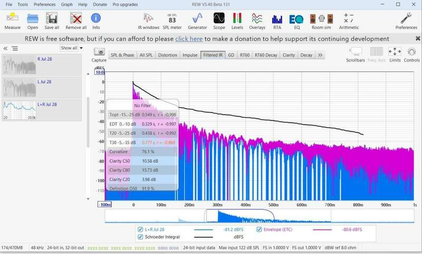This screenshot has height=254, width=422.
Task: Select the R Jul 28 measurement thumbnail
Action: (42, 65)
